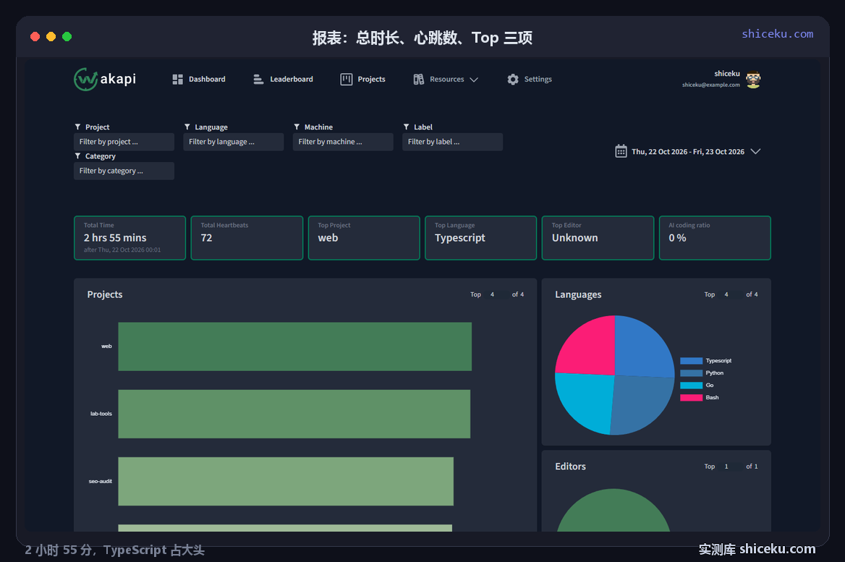This screenshot has width=845, height=562.
Task: Open the Projects menu item
Action: 362,80
